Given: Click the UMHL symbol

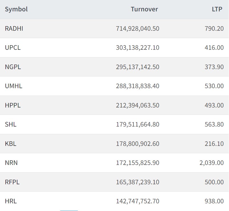Looking at the screenshot, I should pyautogui.click(x=13, y=86).
